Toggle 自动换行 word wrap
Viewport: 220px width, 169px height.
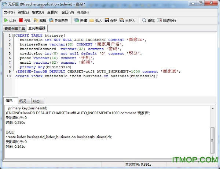166,20
